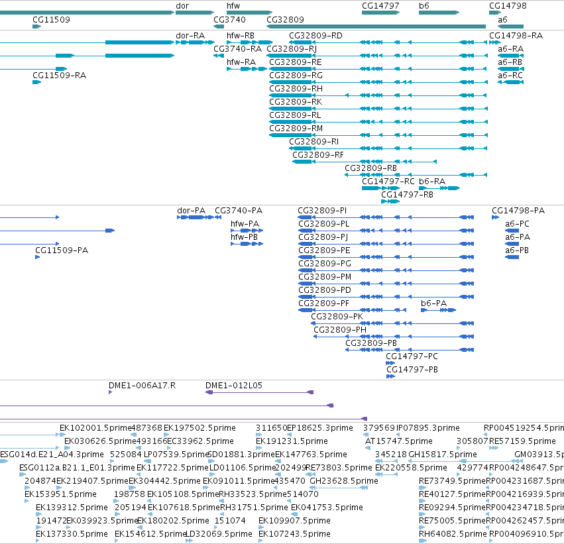Image resolution: width=564 pixels, height=544 pixels.
Task: Click the CG32809-RK transcript label
Action: 296,102
